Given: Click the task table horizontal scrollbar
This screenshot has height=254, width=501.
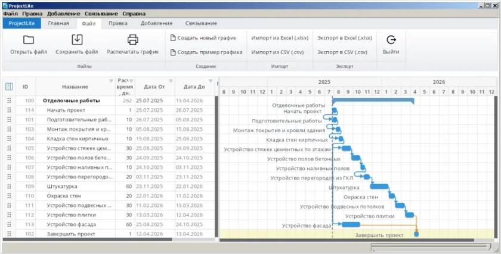Looking at the screenshot, I should pos(87,239).
